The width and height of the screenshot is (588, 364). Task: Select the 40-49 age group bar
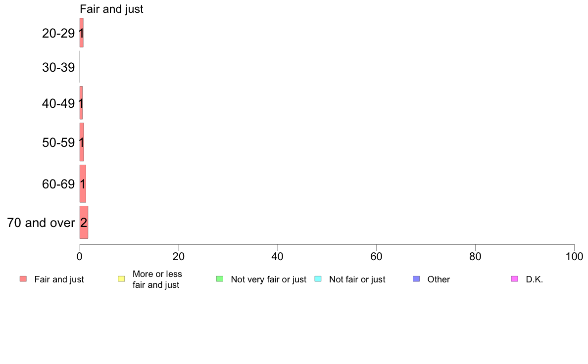click(81, 103)
